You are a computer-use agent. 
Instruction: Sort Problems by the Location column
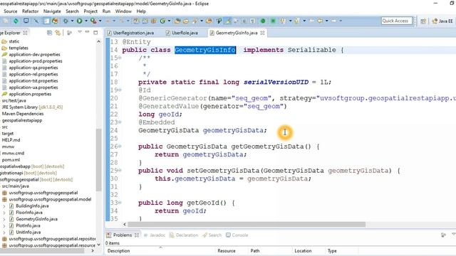pos(309,251)
